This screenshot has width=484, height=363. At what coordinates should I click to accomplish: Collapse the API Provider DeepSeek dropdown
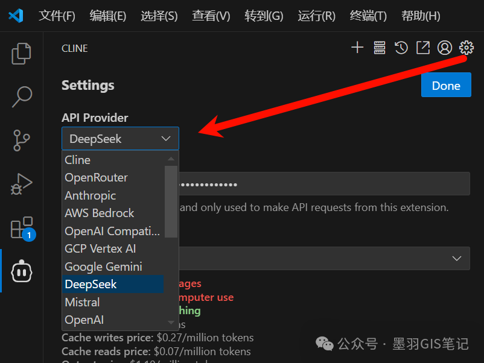point(120,139)
